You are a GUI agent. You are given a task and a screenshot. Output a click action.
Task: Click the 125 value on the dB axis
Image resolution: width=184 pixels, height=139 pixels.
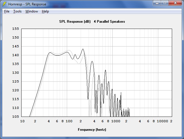coord(16,81)
